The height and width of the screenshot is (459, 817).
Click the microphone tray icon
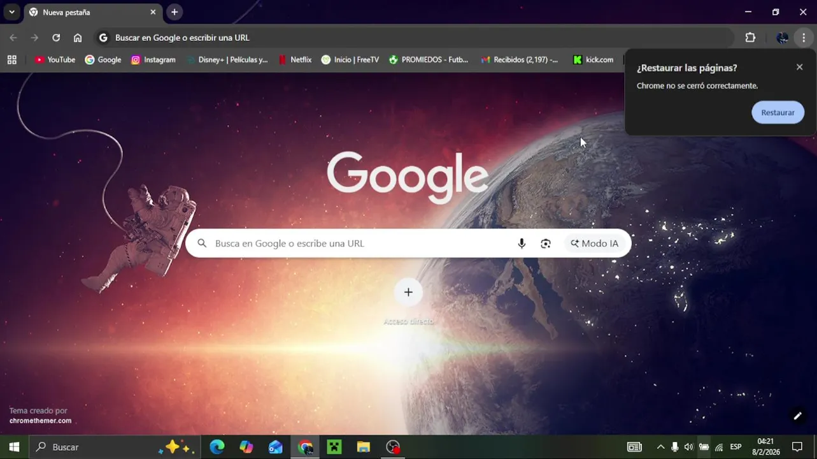pyautogui.click(x=674, y=447)
